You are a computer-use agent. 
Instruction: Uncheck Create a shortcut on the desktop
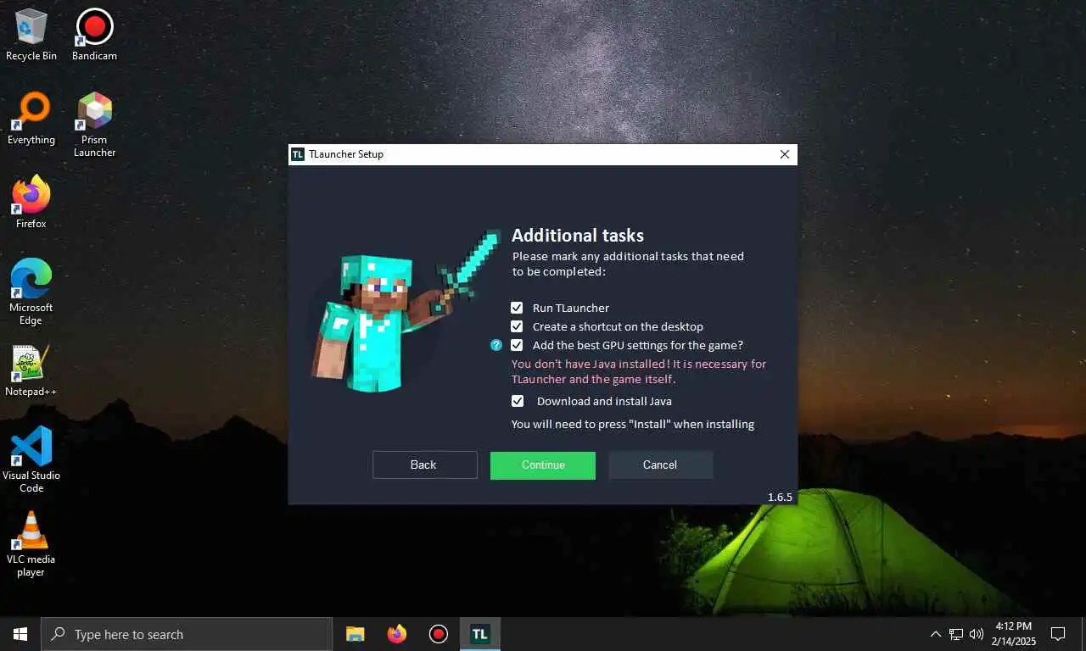(x=517, y=326)
